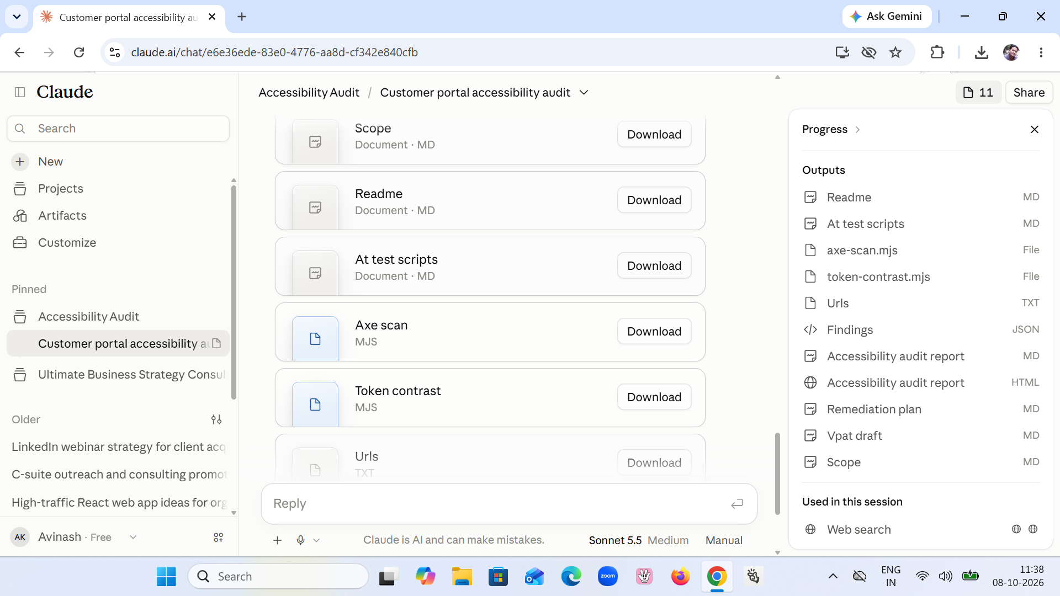
Task: Open the Axe scan file thumbnail
Action: point(315,339)
